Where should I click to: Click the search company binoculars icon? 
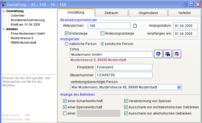coord(168,55)
